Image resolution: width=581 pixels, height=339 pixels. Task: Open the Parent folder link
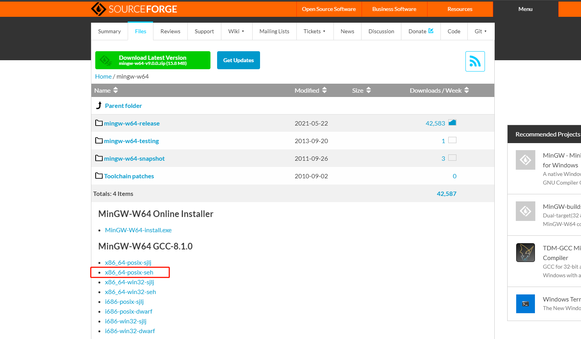[x=123, y=106]
